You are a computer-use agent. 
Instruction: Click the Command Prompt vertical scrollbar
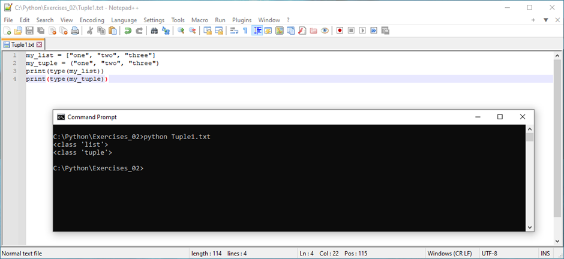(x=529, y=180)
